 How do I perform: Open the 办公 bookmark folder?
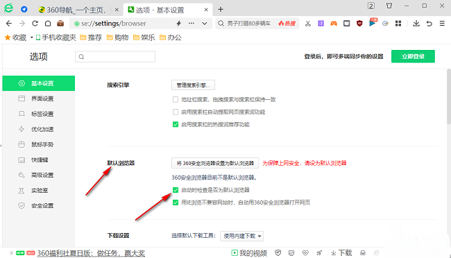coord(171,37)
